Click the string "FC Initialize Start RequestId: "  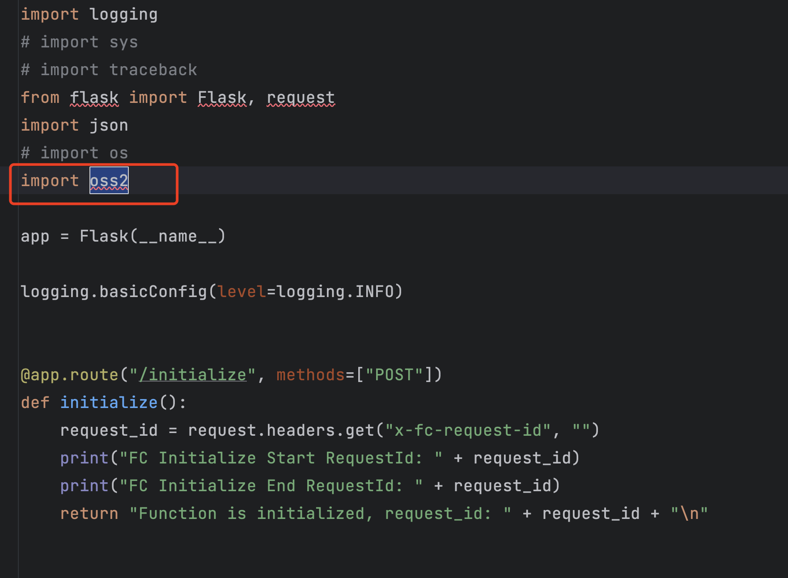[281, 458]
